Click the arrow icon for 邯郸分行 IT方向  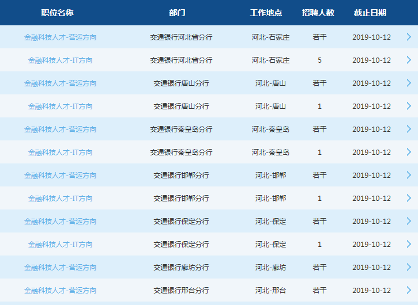point(409,198)
